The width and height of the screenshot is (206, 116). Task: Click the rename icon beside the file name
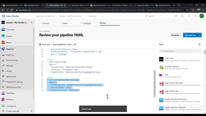tap(75, 44)
